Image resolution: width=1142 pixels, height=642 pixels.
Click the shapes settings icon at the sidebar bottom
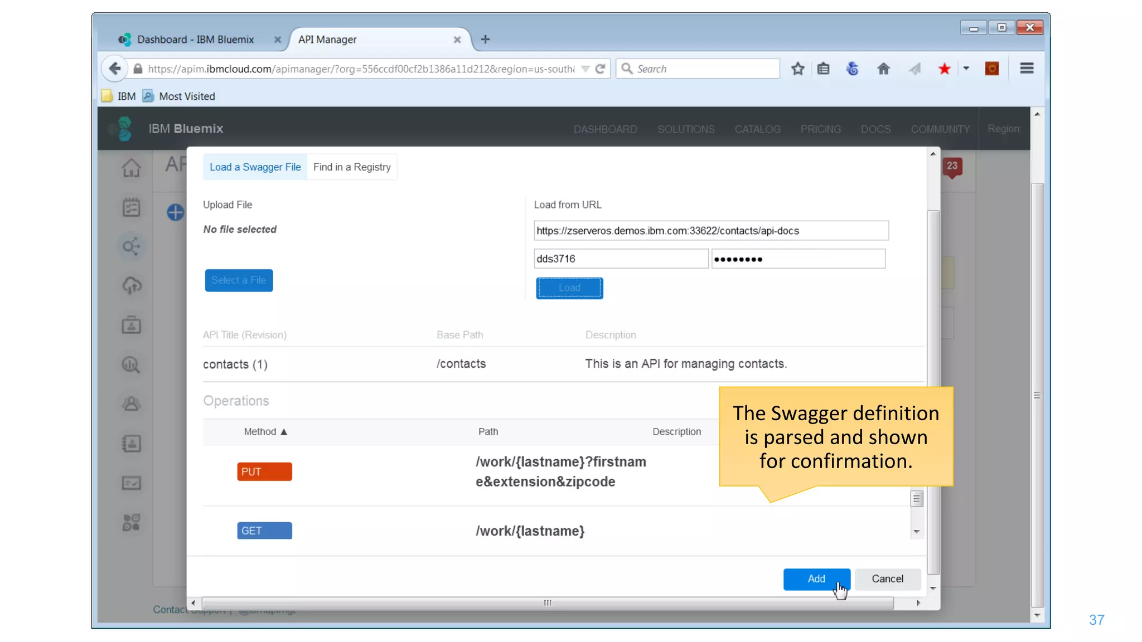(132, 522)
